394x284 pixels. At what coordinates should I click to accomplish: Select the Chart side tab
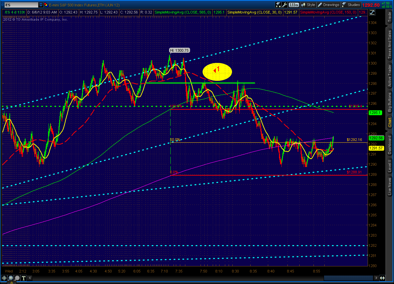coord(390,122)
